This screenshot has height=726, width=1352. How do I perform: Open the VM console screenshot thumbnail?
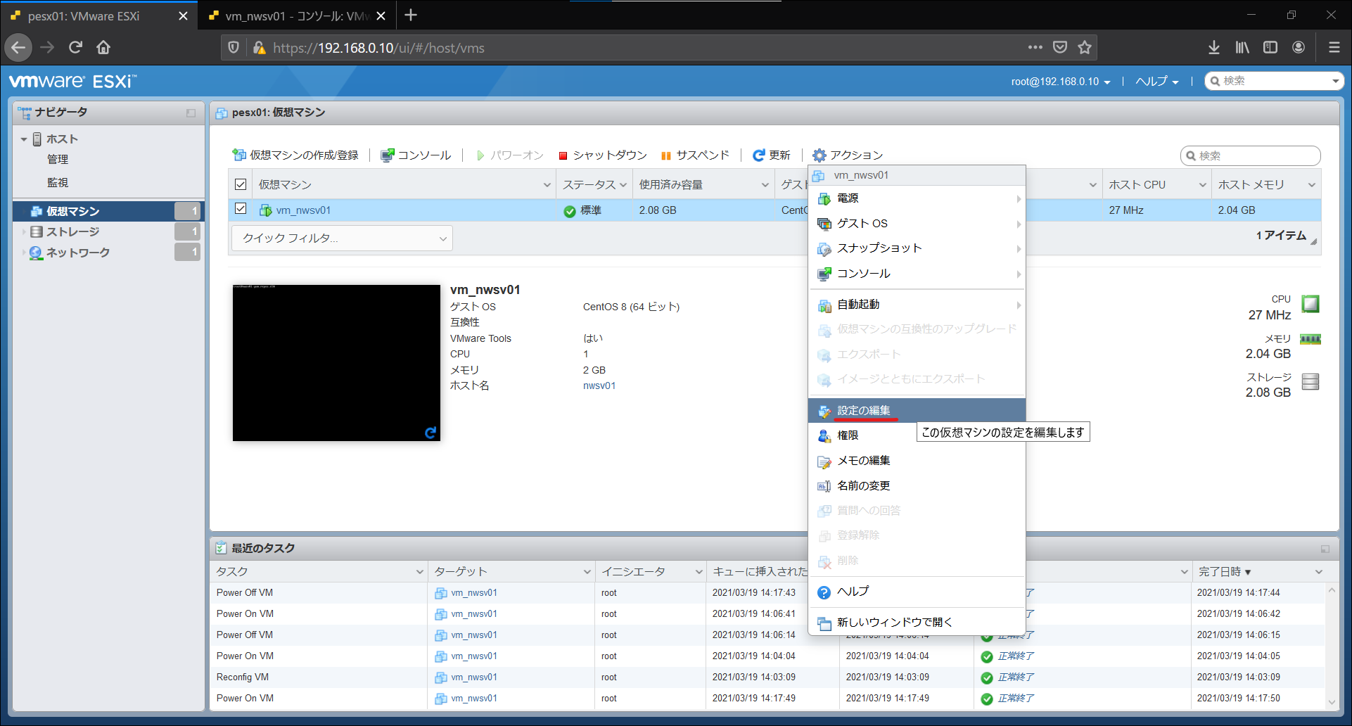click(336, 363)
